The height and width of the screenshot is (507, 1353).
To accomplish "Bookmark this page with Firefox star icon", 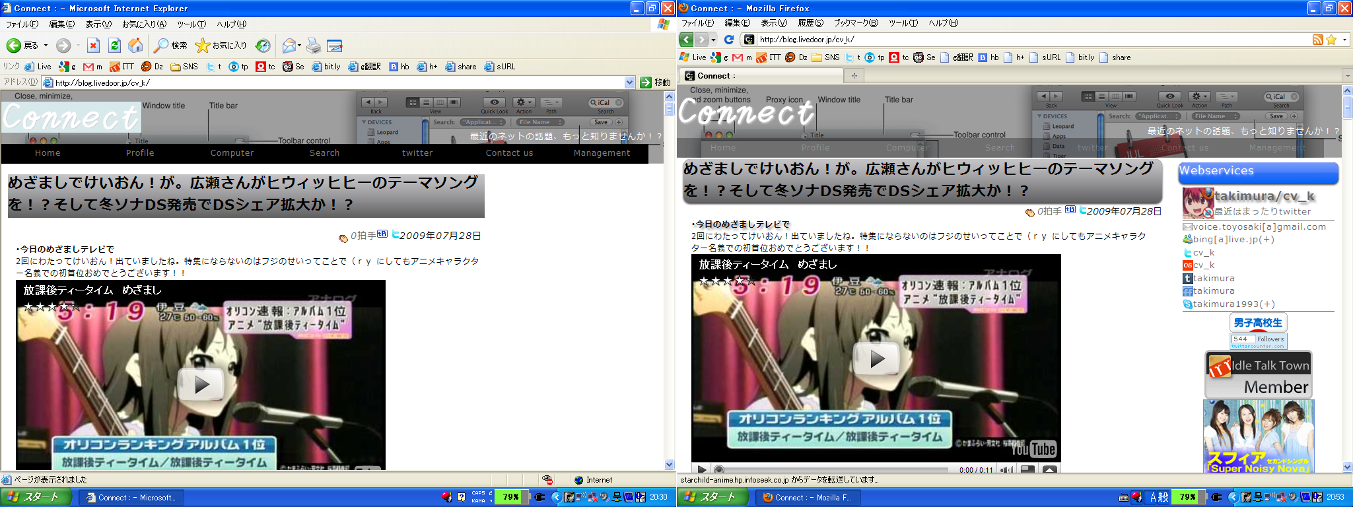I will pyautogui.click(x=1331, y=40).
